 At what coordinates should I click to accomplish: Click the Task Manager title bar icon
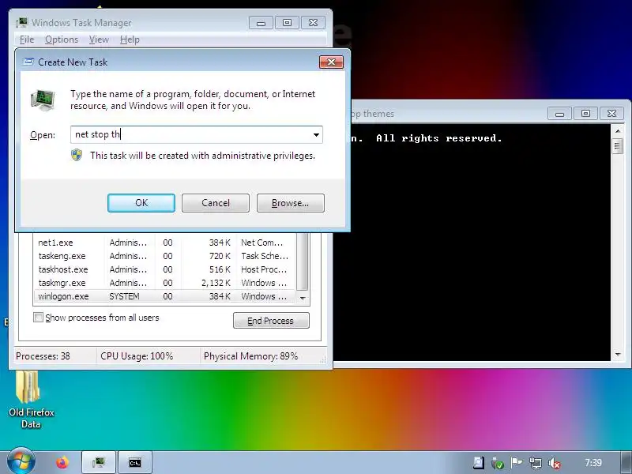(x=22, y=23)
